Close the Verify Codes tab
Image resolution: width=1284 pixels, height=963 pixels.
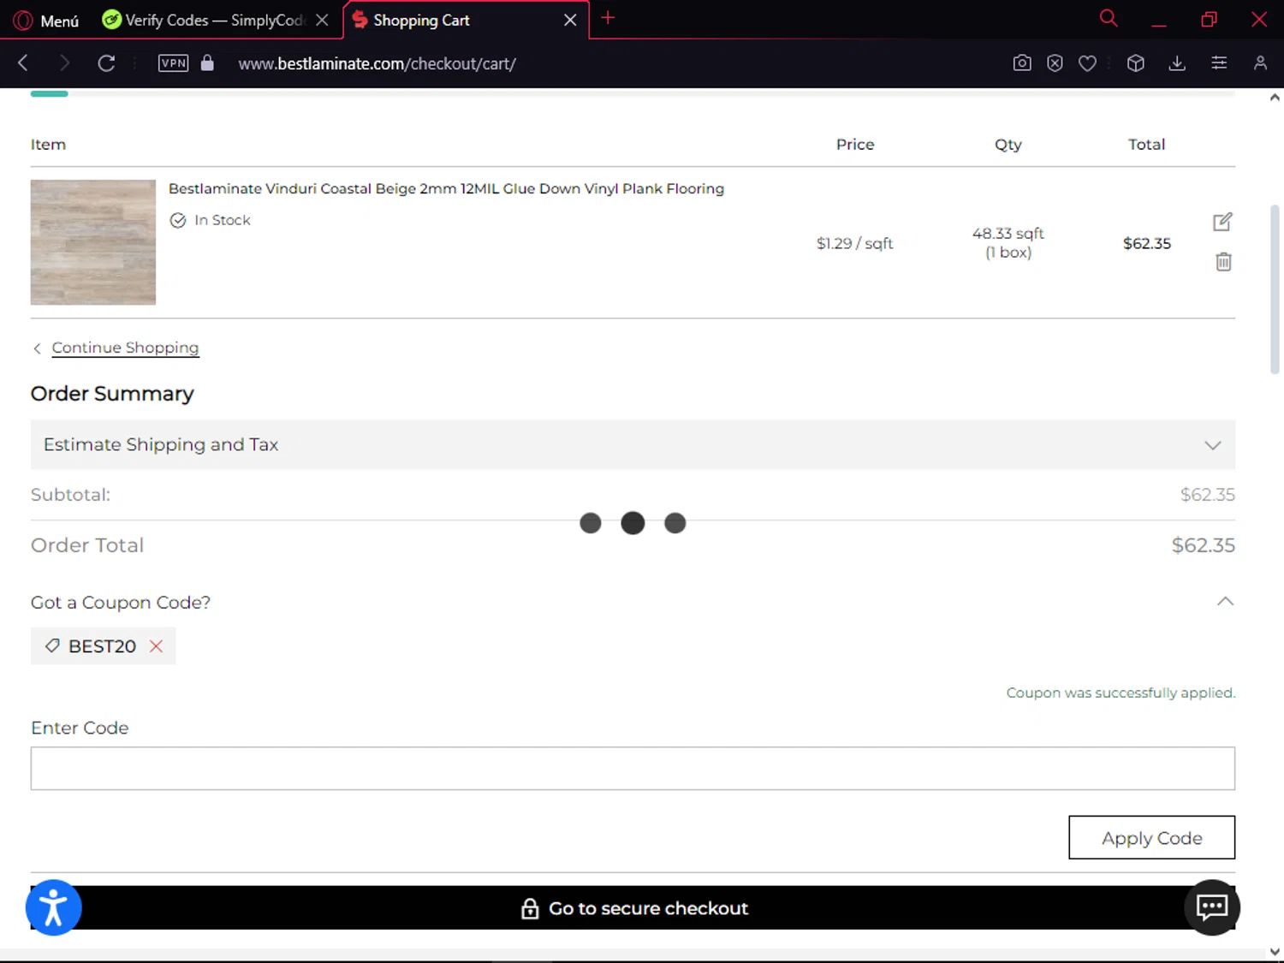click(x=322, y=20)
